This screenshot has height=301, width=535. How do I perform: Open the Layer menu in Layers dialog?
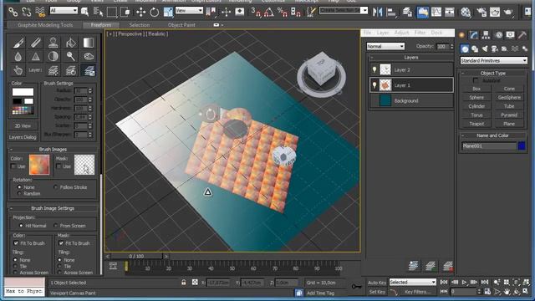click(383, 33)
